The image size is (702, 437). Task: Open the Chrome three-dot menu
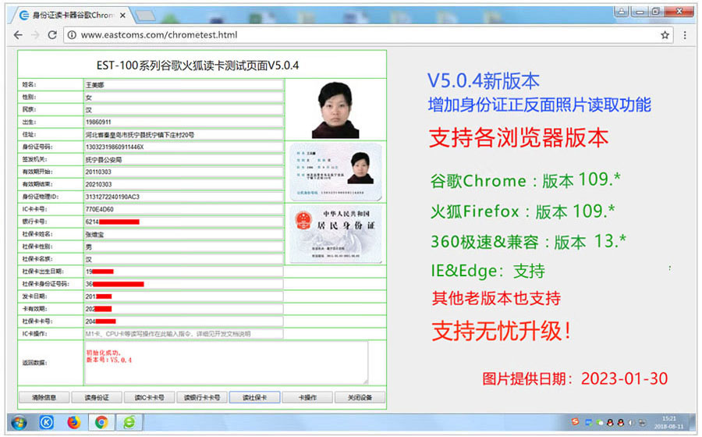point(686,35)
